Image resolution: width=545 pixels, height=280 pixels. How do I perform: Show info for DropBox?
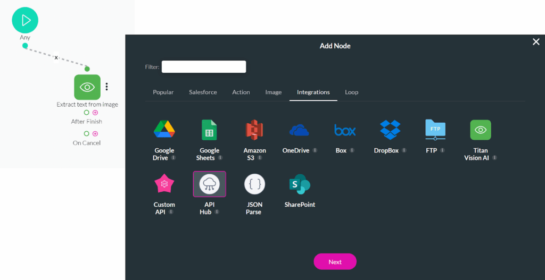pos(404,150)
